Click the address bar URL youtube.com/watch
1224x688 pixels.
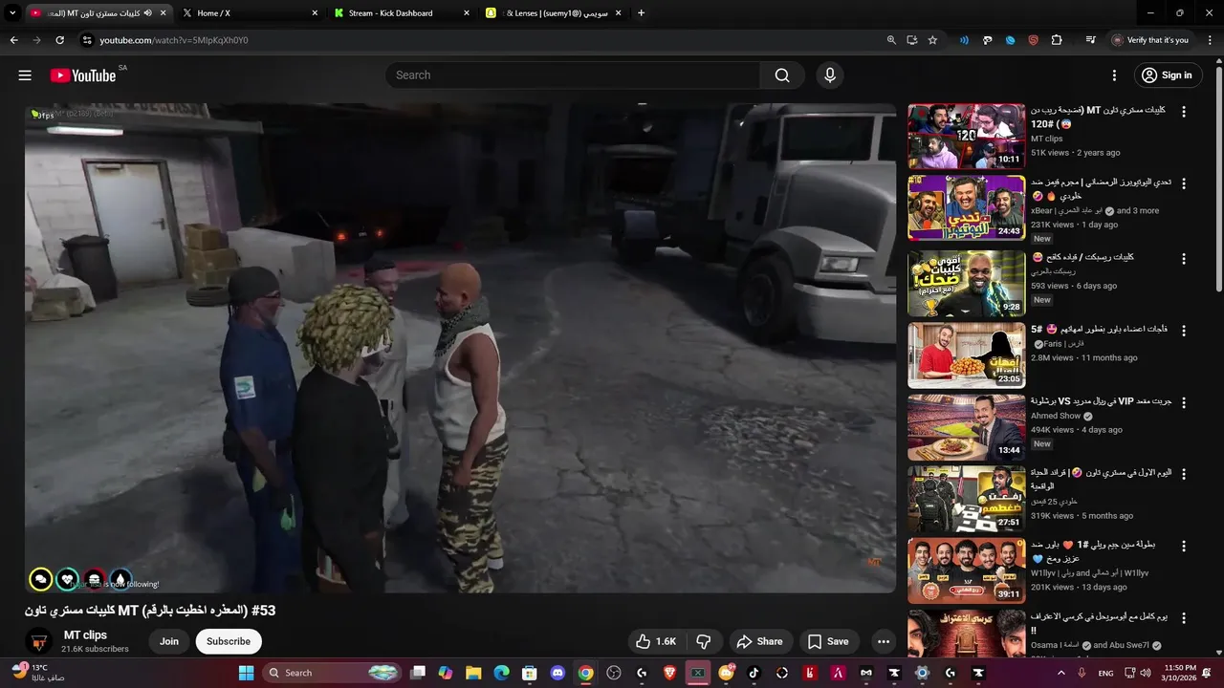tap(174, 40)
